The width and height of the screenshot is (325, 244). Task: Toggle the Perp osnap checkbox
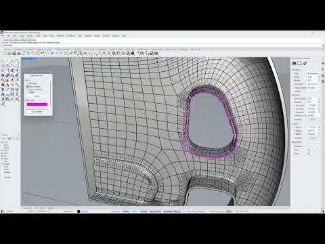(x=2, y=159)
